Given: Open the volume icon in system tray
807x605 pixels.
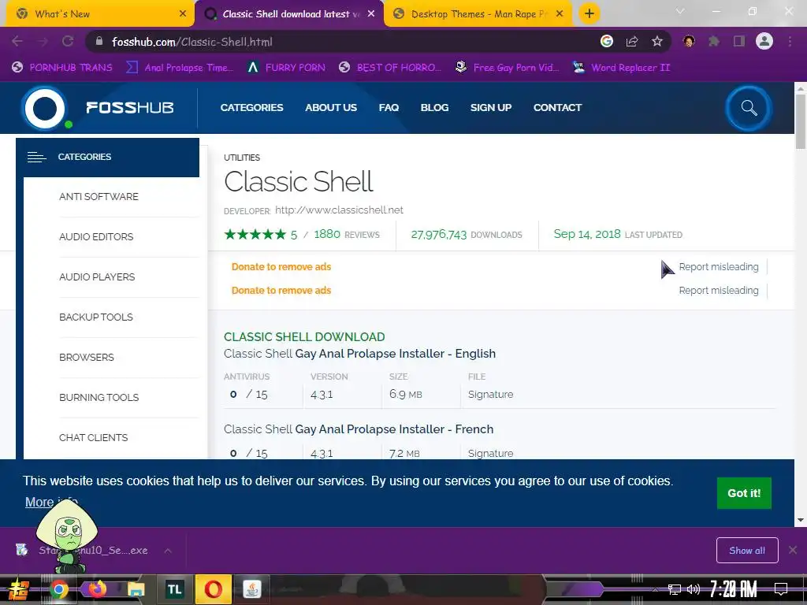Looking at the screenshot, I should tap(694, 589).
